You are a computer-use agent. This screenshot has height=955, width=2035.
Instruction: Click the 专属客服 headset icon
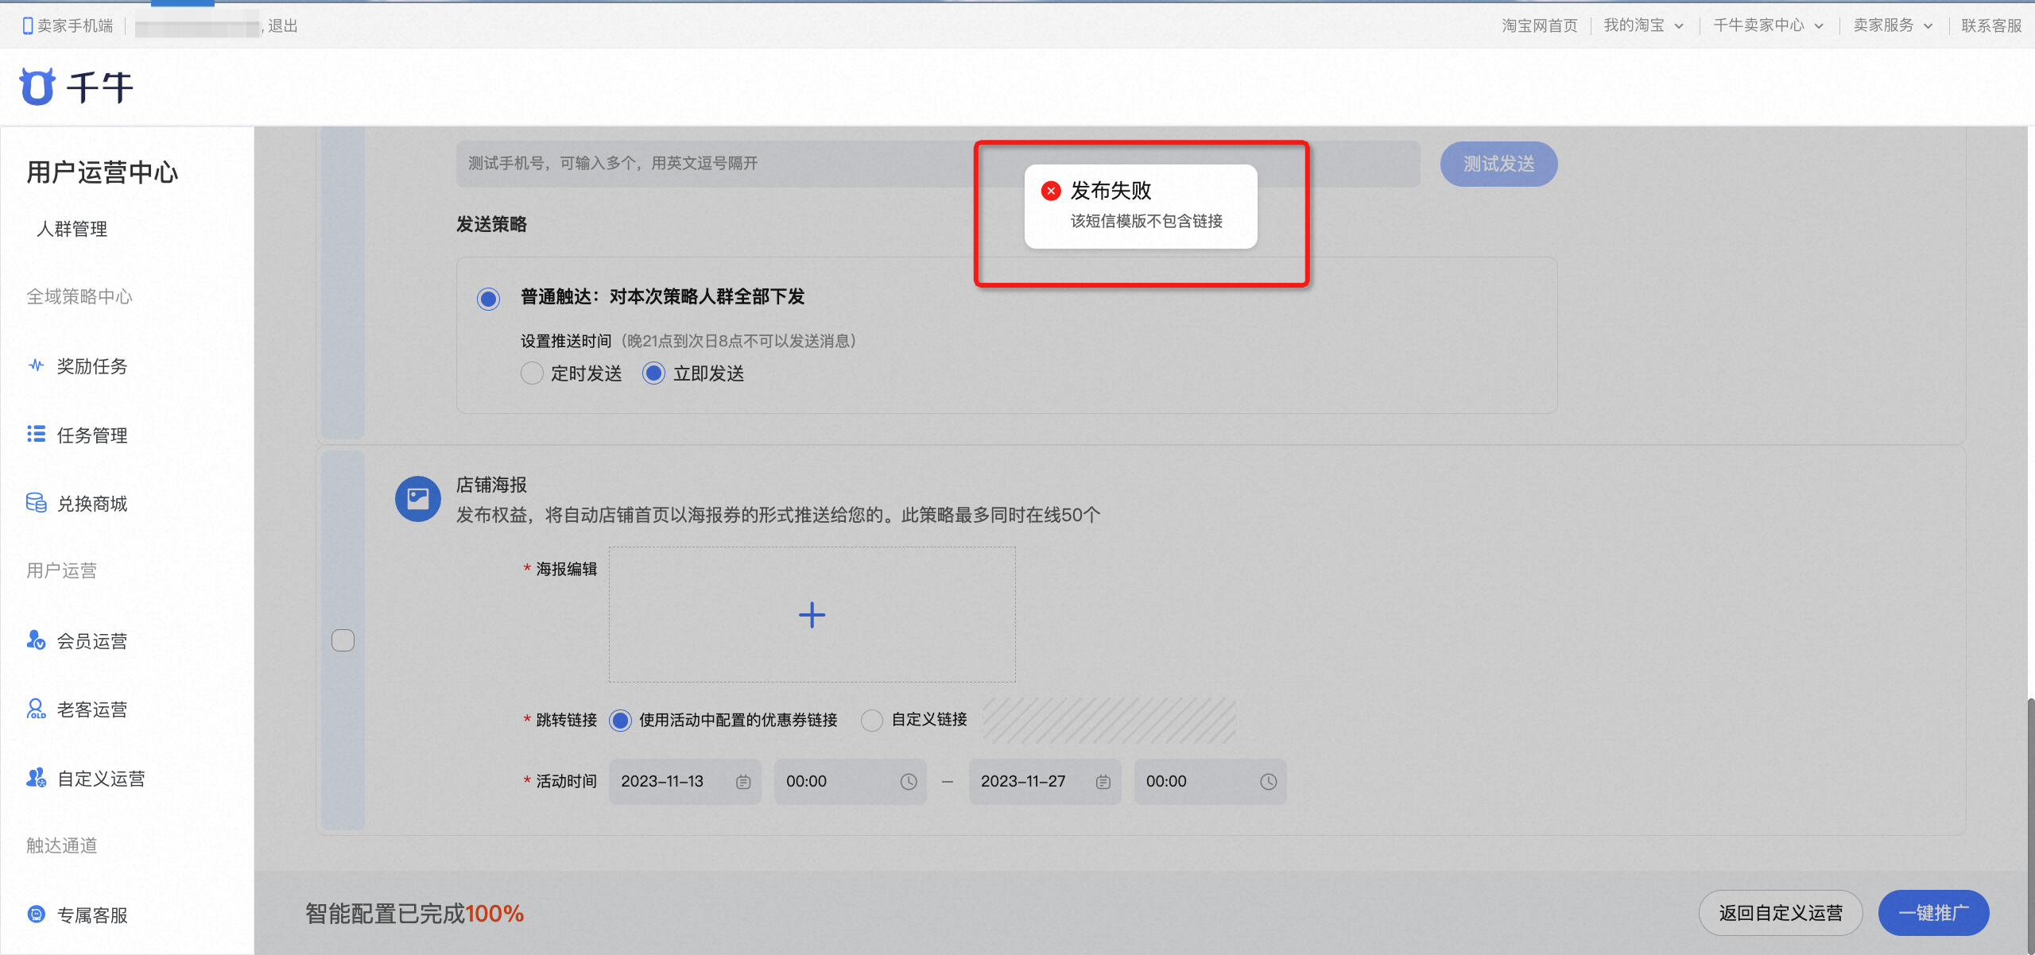36,914
